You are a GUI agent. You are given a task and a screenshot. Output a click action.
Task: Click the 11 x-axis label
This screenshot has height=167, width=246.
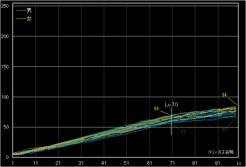36,163
